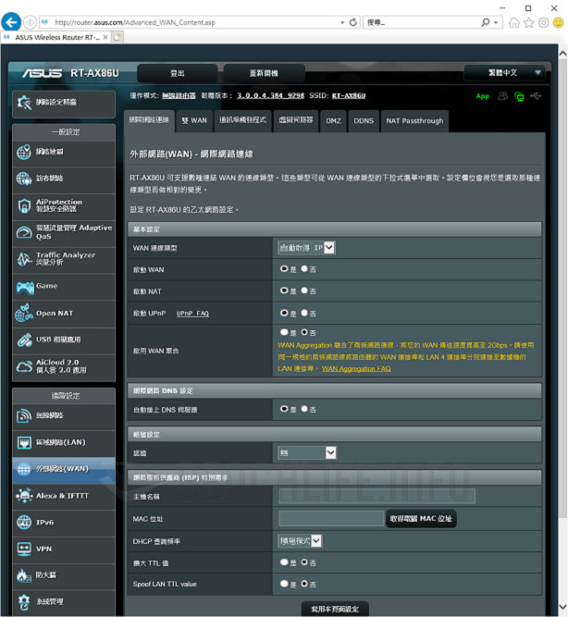Select No for enable NAT
The height and width of the screenshot is (617, 568).
pos(304,290)
